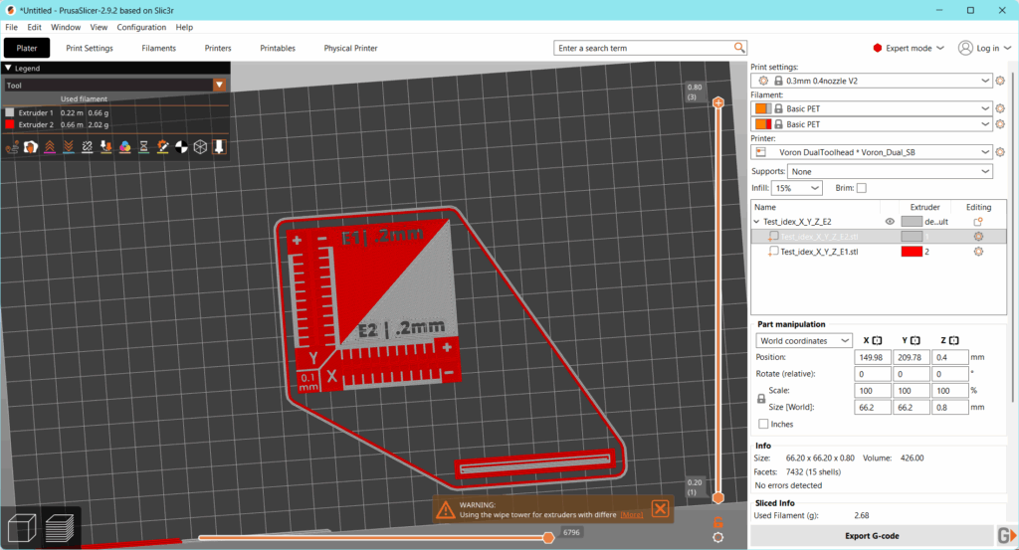Toggle travel moves visibility in legend toolbar

13,147
